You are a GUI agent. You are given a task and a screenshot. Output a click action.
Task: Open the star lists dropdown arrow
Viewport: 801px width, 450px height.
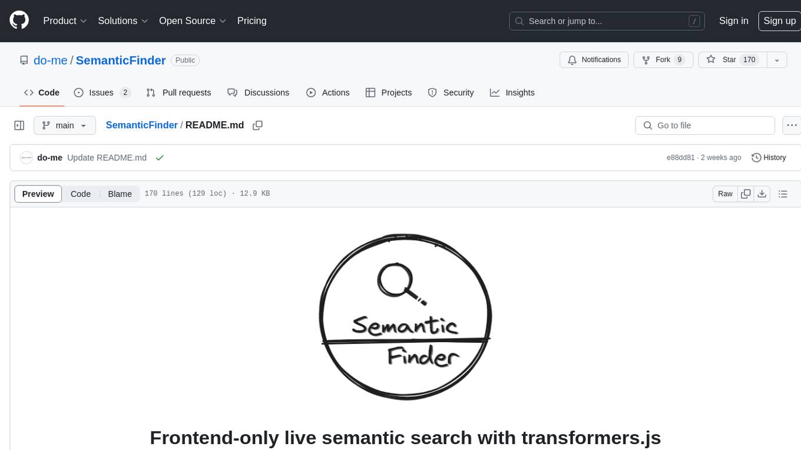(777, 60)
